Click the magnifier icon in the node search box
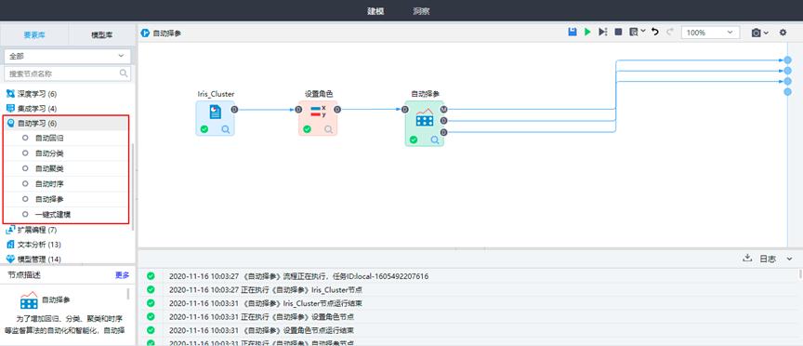The image size is (803, 346). 124,73
